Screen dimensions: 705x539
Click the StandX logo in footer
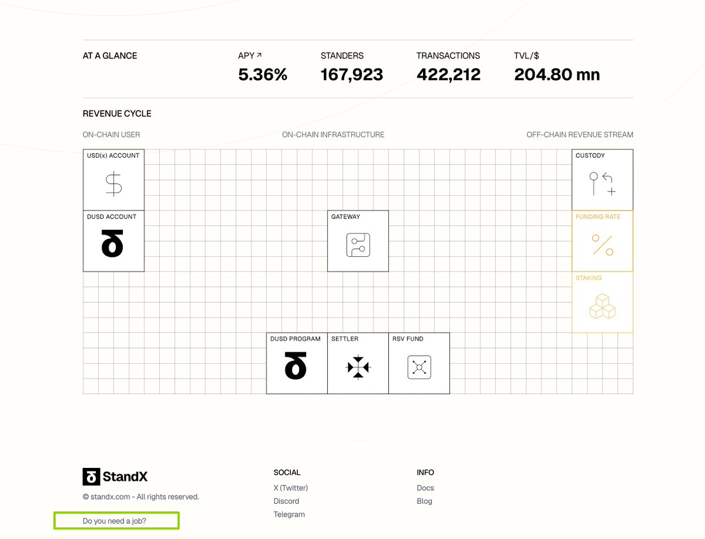[115, 477]
